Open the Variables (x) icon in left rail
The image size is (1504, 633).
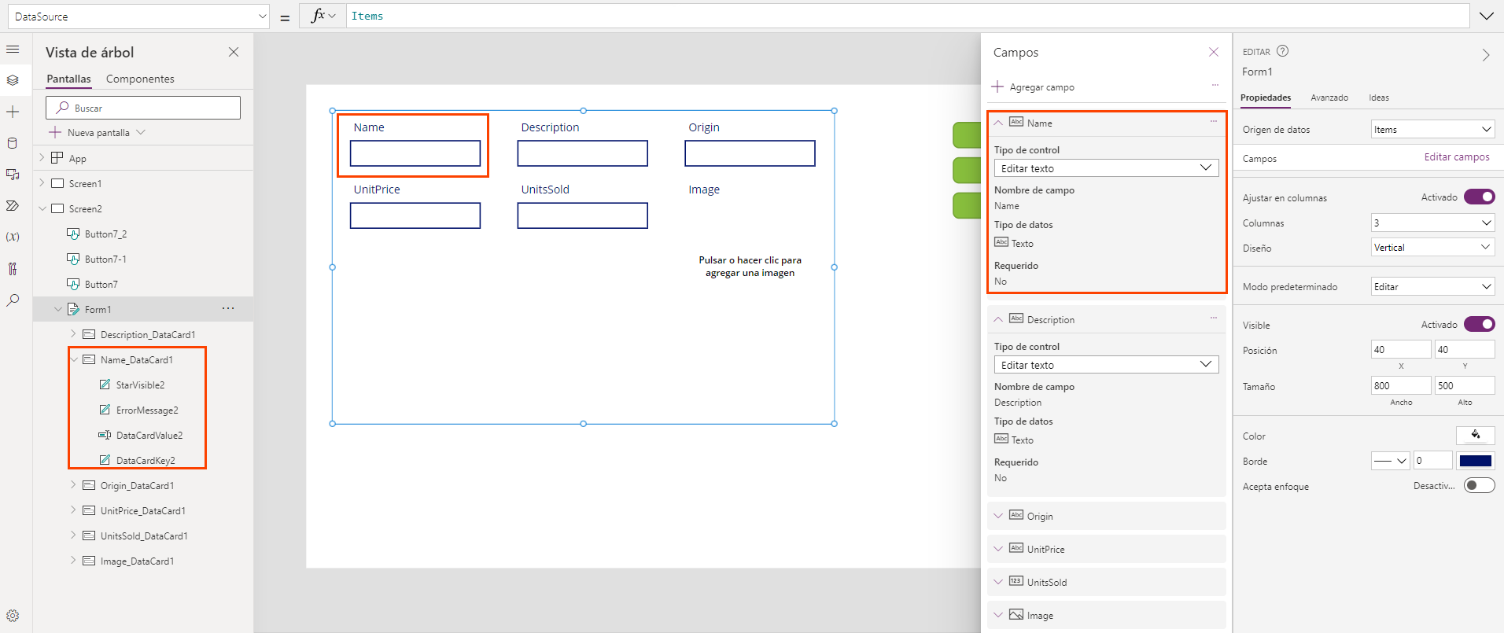click(13, 237)
